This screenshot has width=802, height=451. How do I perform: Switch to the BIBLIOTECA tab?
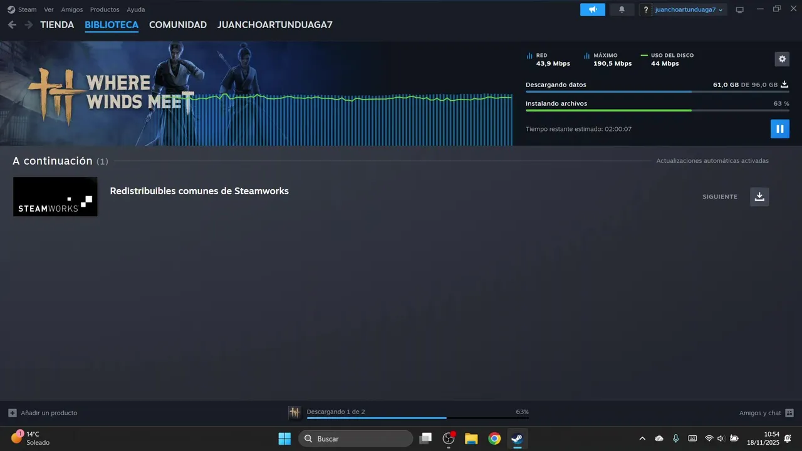[112, 25]
